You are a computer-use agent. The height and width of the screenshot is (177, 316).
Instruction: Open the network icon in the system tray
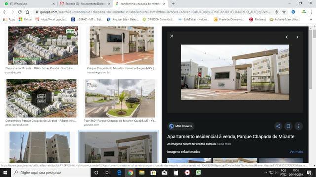coord(271,173)
